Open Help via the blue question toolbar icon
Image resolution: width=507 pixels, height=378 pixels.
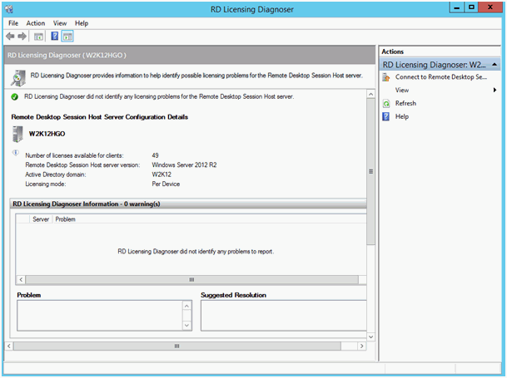pos(55,36)
